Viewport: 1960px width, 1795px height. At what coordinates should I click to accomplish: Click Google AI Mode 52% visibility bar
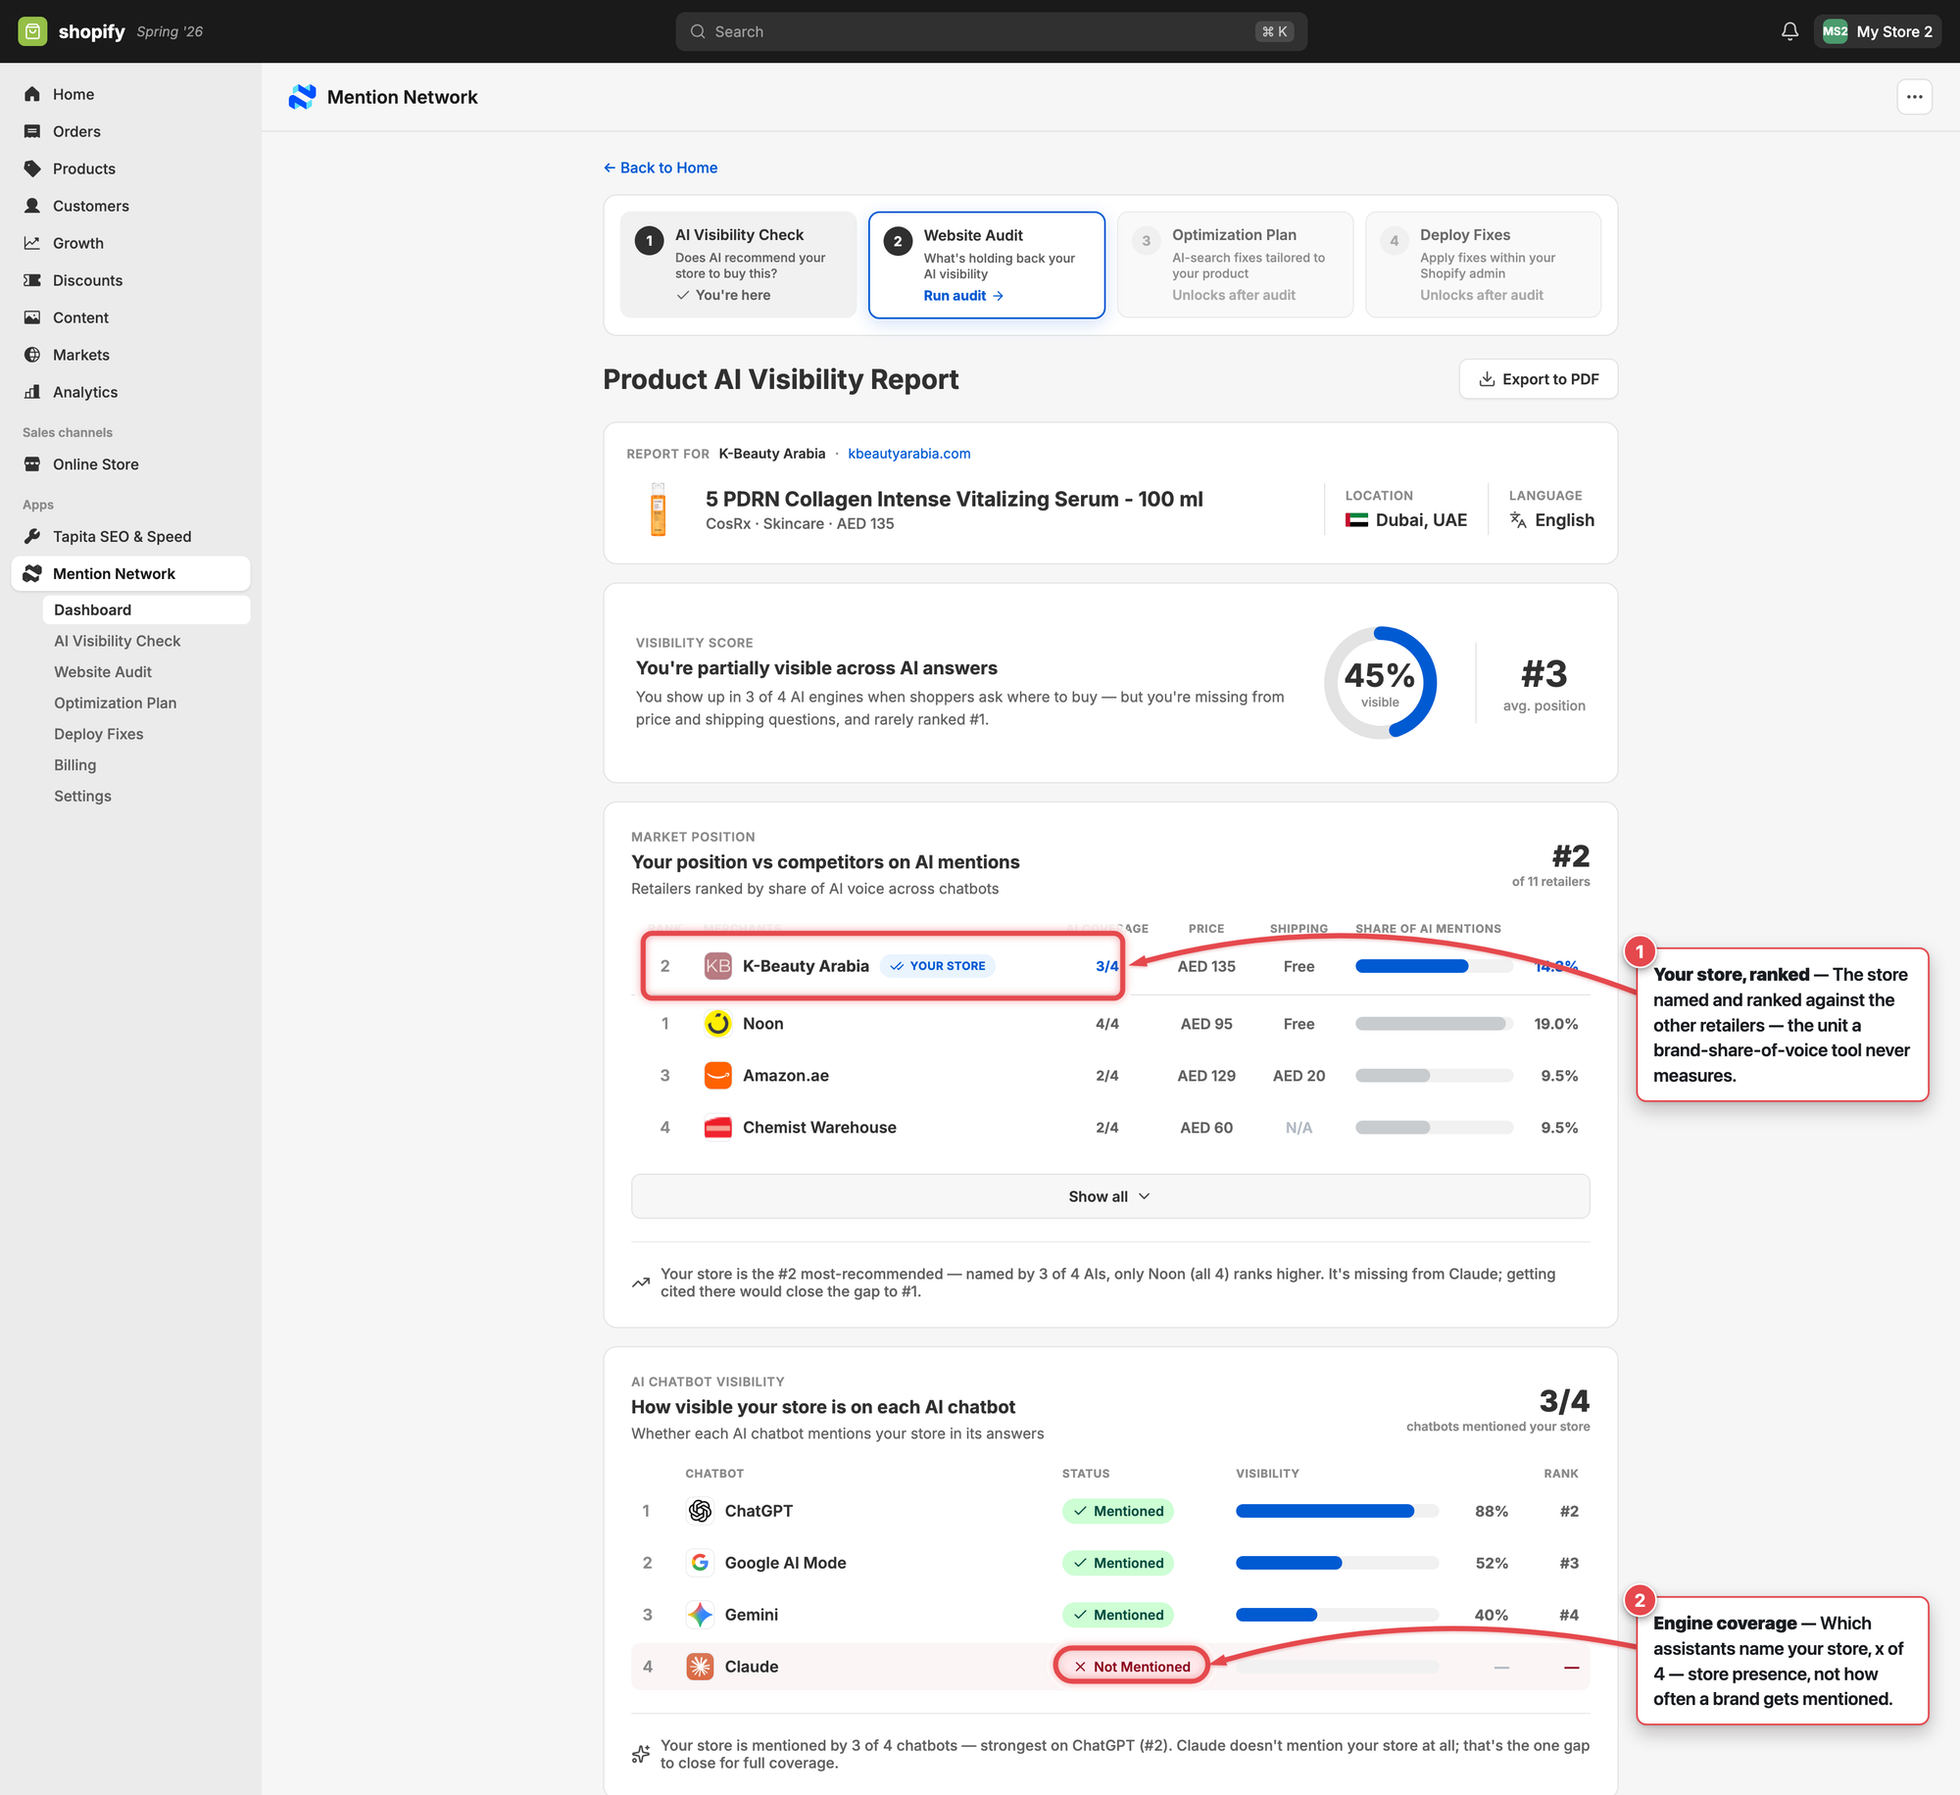[1337, 1563]
